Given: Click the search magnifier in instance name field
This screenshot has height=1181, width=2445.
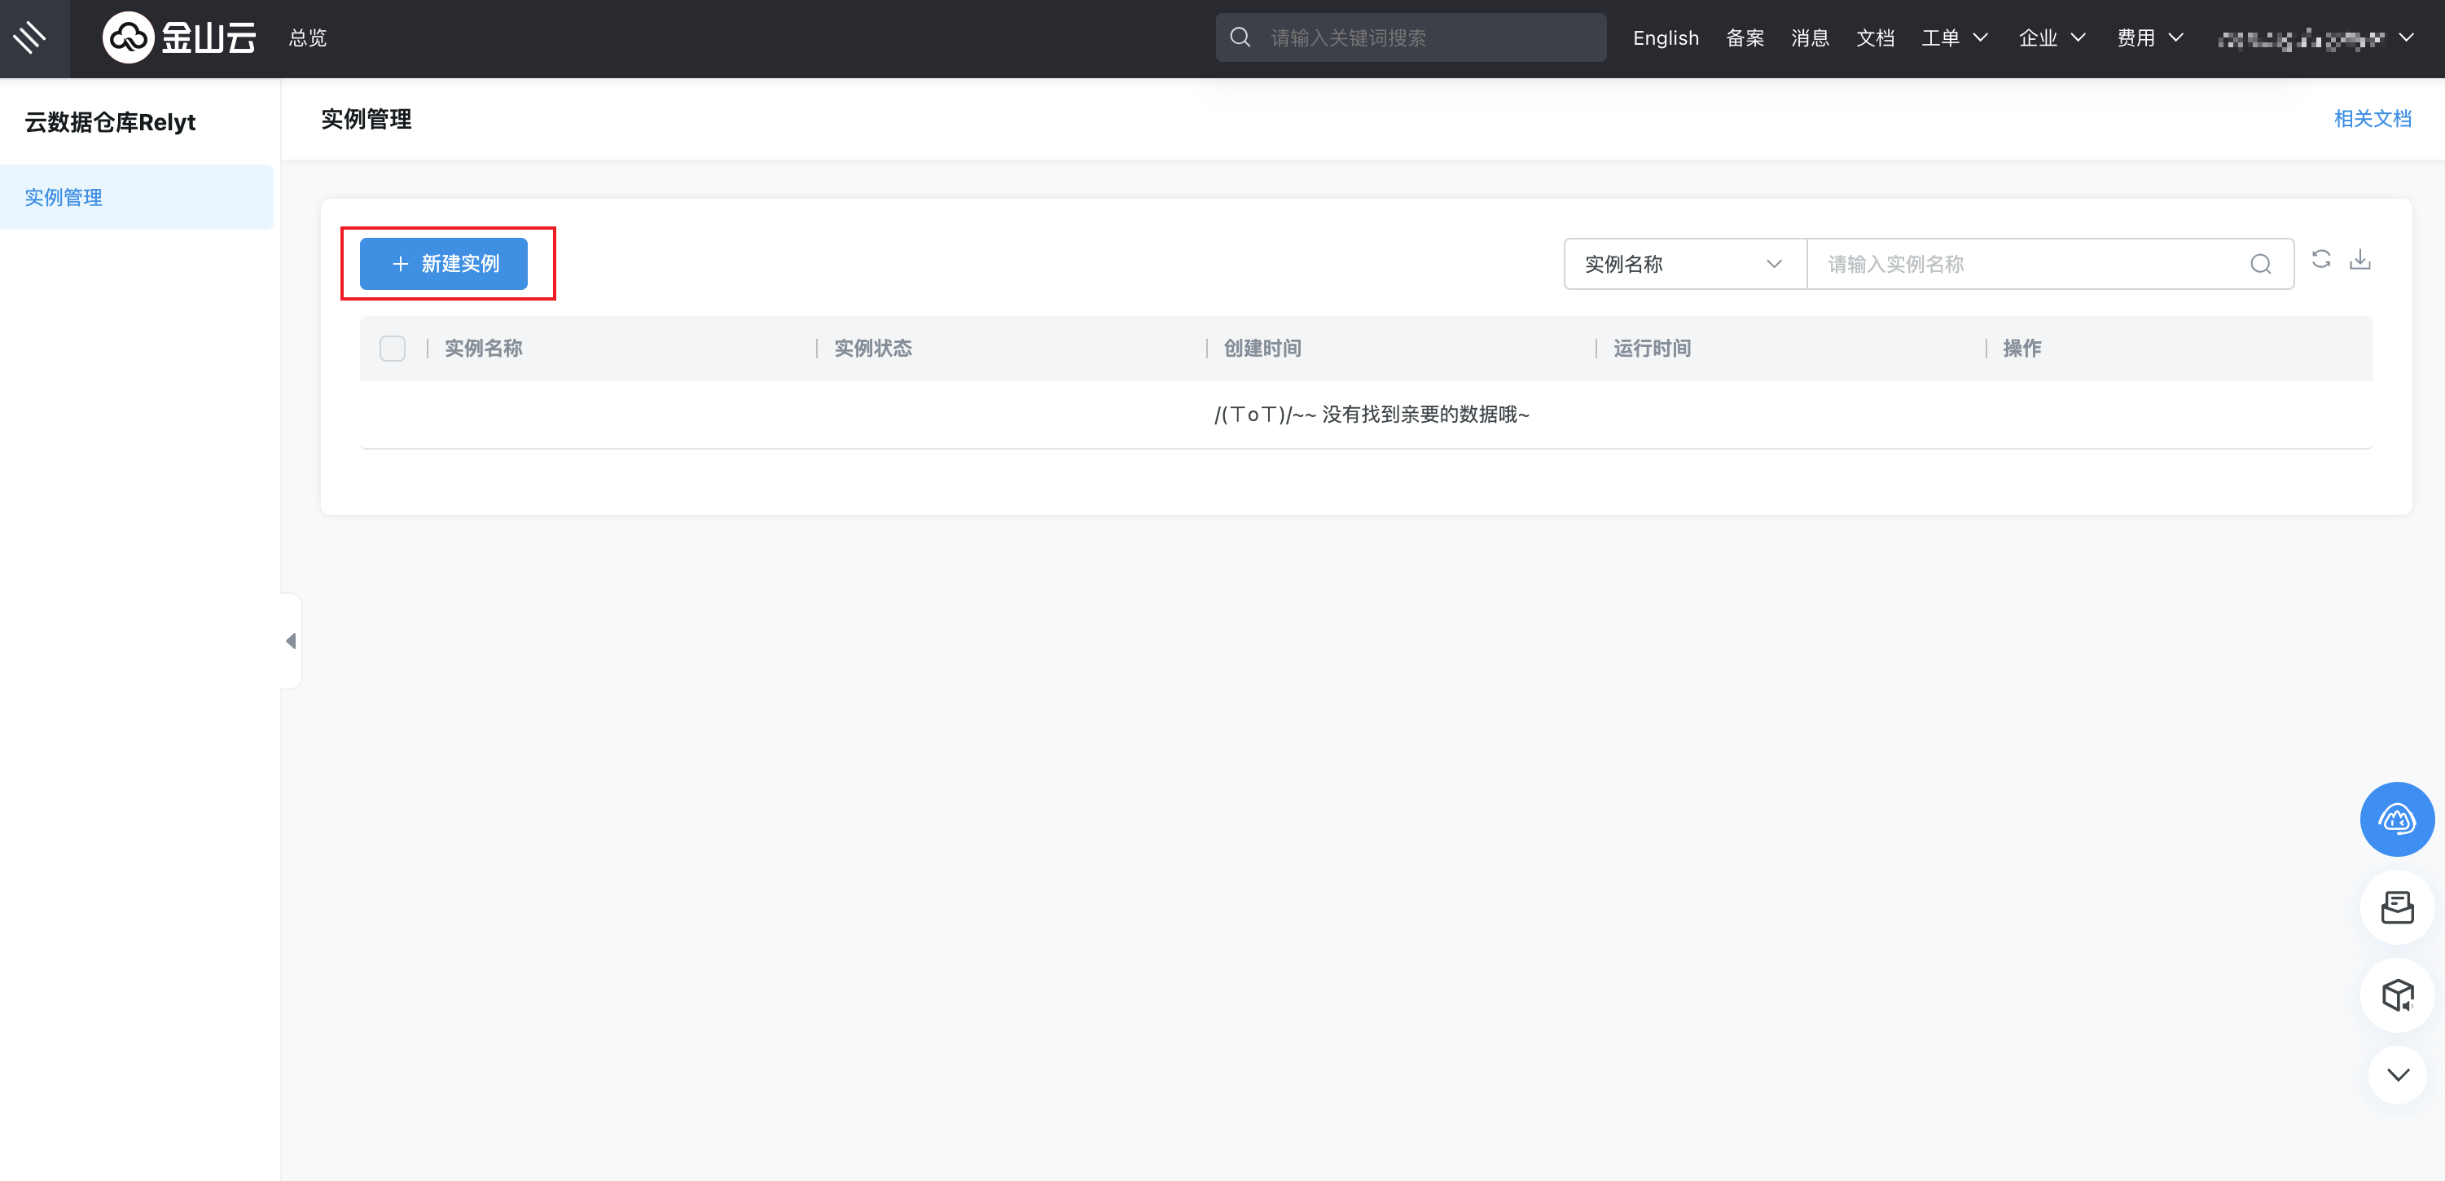Looking at the screenshot, I should [x=2260, y=264].
